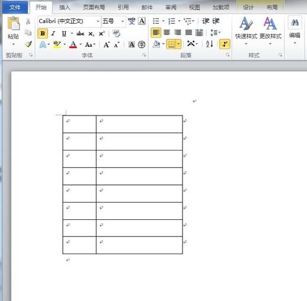Open Borders dropdown arrow
The image size is (307, 301).
(178, 44)
